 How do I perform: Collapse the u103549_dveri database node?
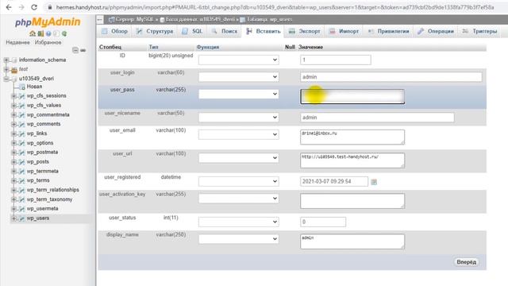[6, 79]
